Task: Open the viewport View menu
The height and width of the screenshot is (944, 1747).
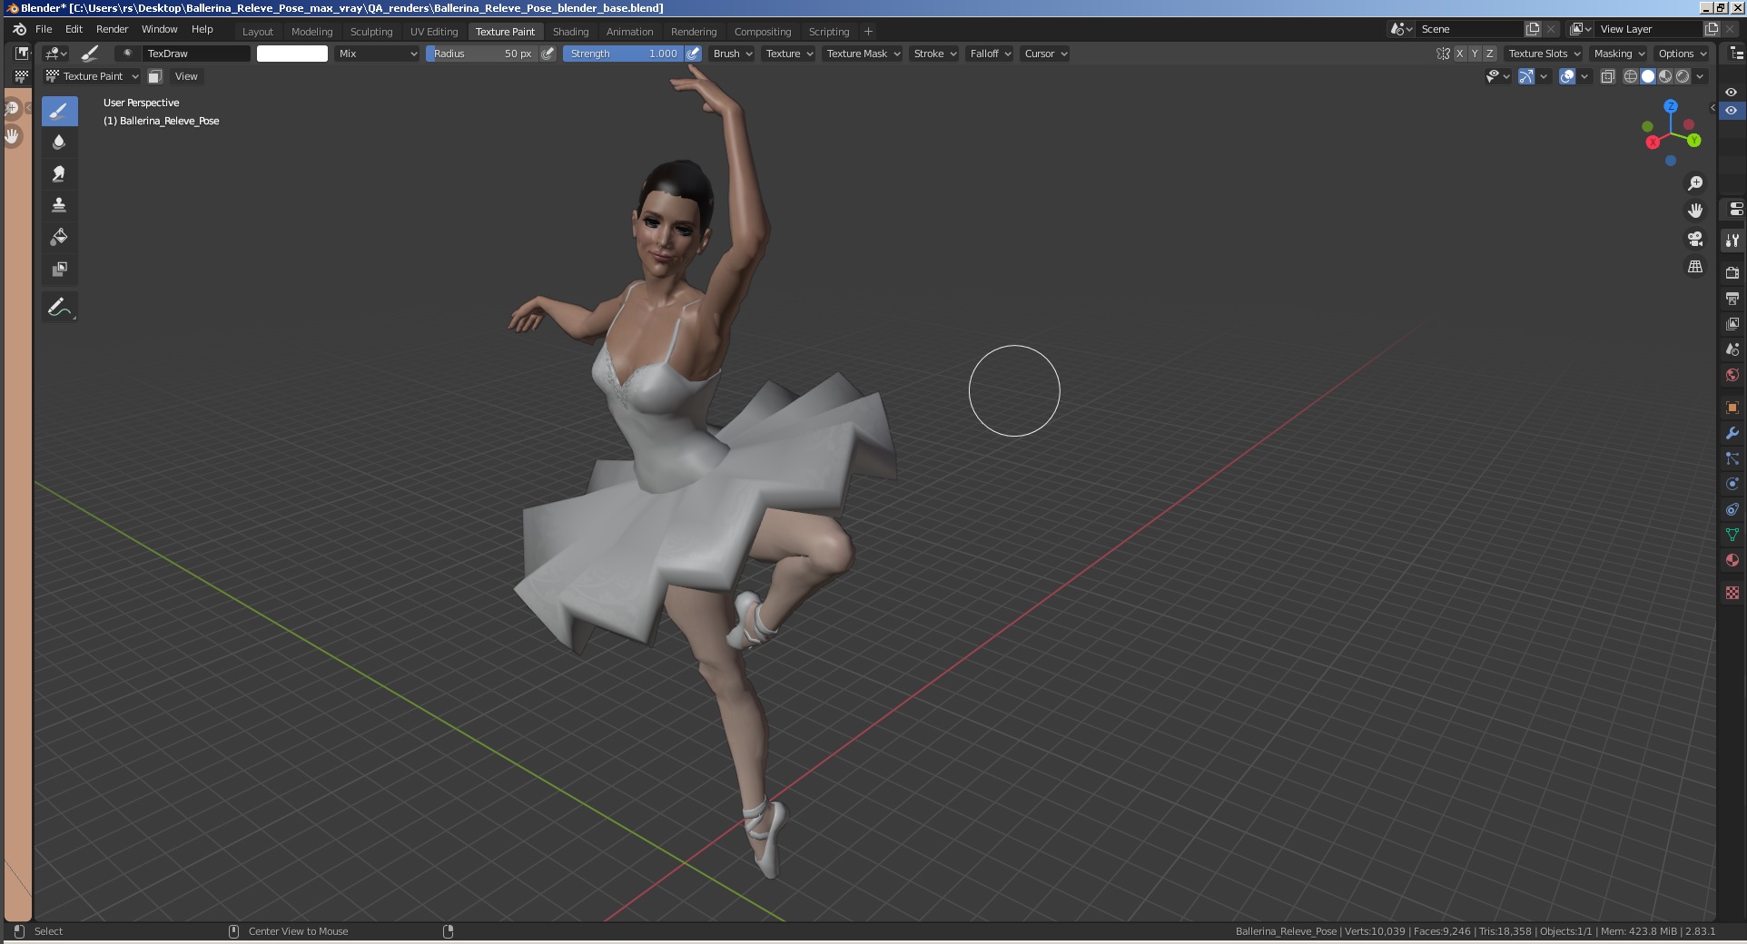Action: tap(186, 76)
